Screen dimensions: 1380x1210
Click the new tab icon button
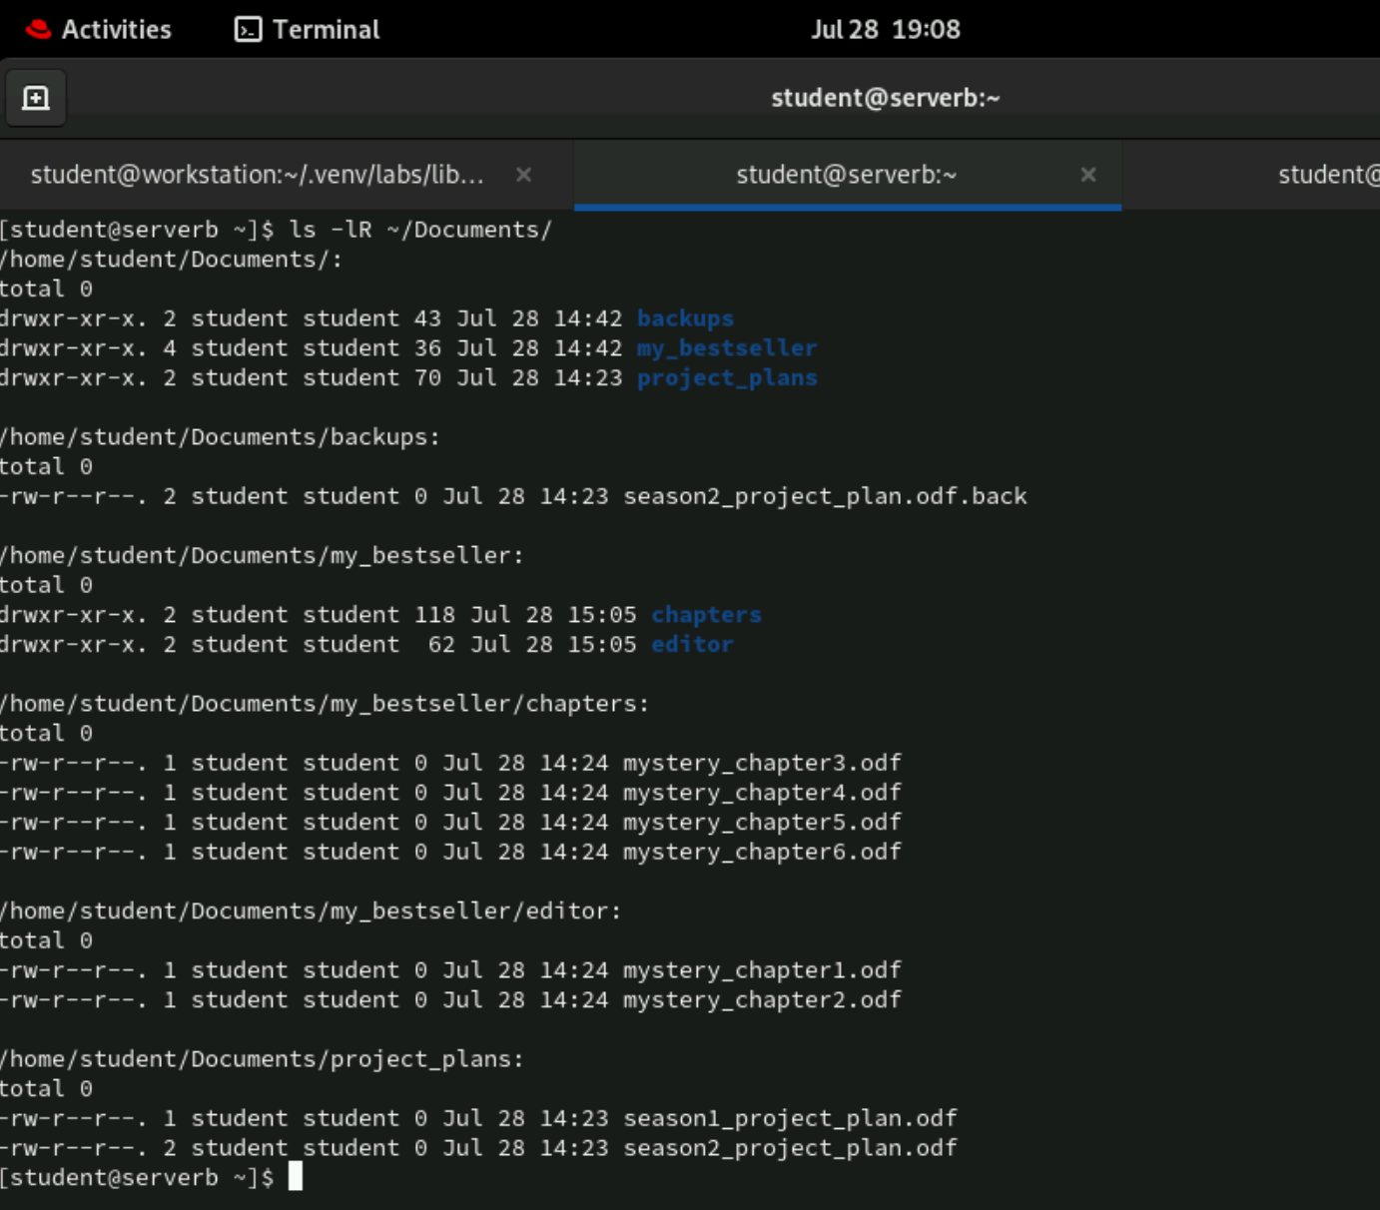tap(36, 98)
